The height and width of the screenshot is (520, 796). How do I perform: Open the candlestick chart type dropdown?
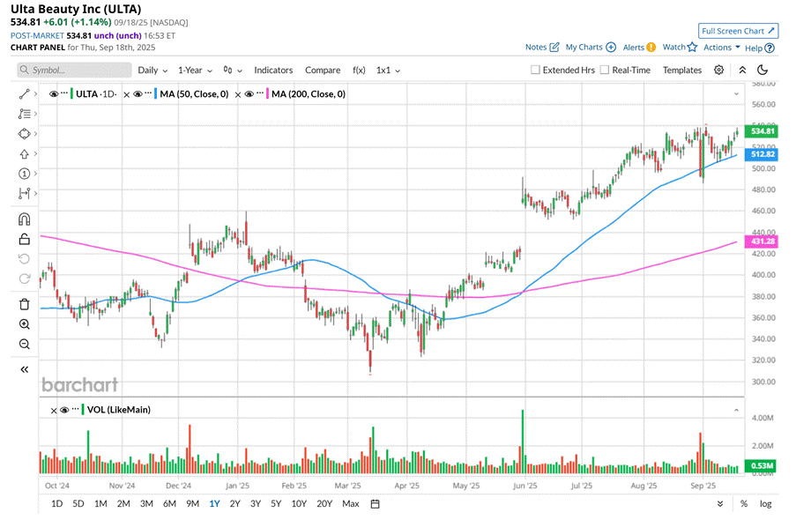233,71
